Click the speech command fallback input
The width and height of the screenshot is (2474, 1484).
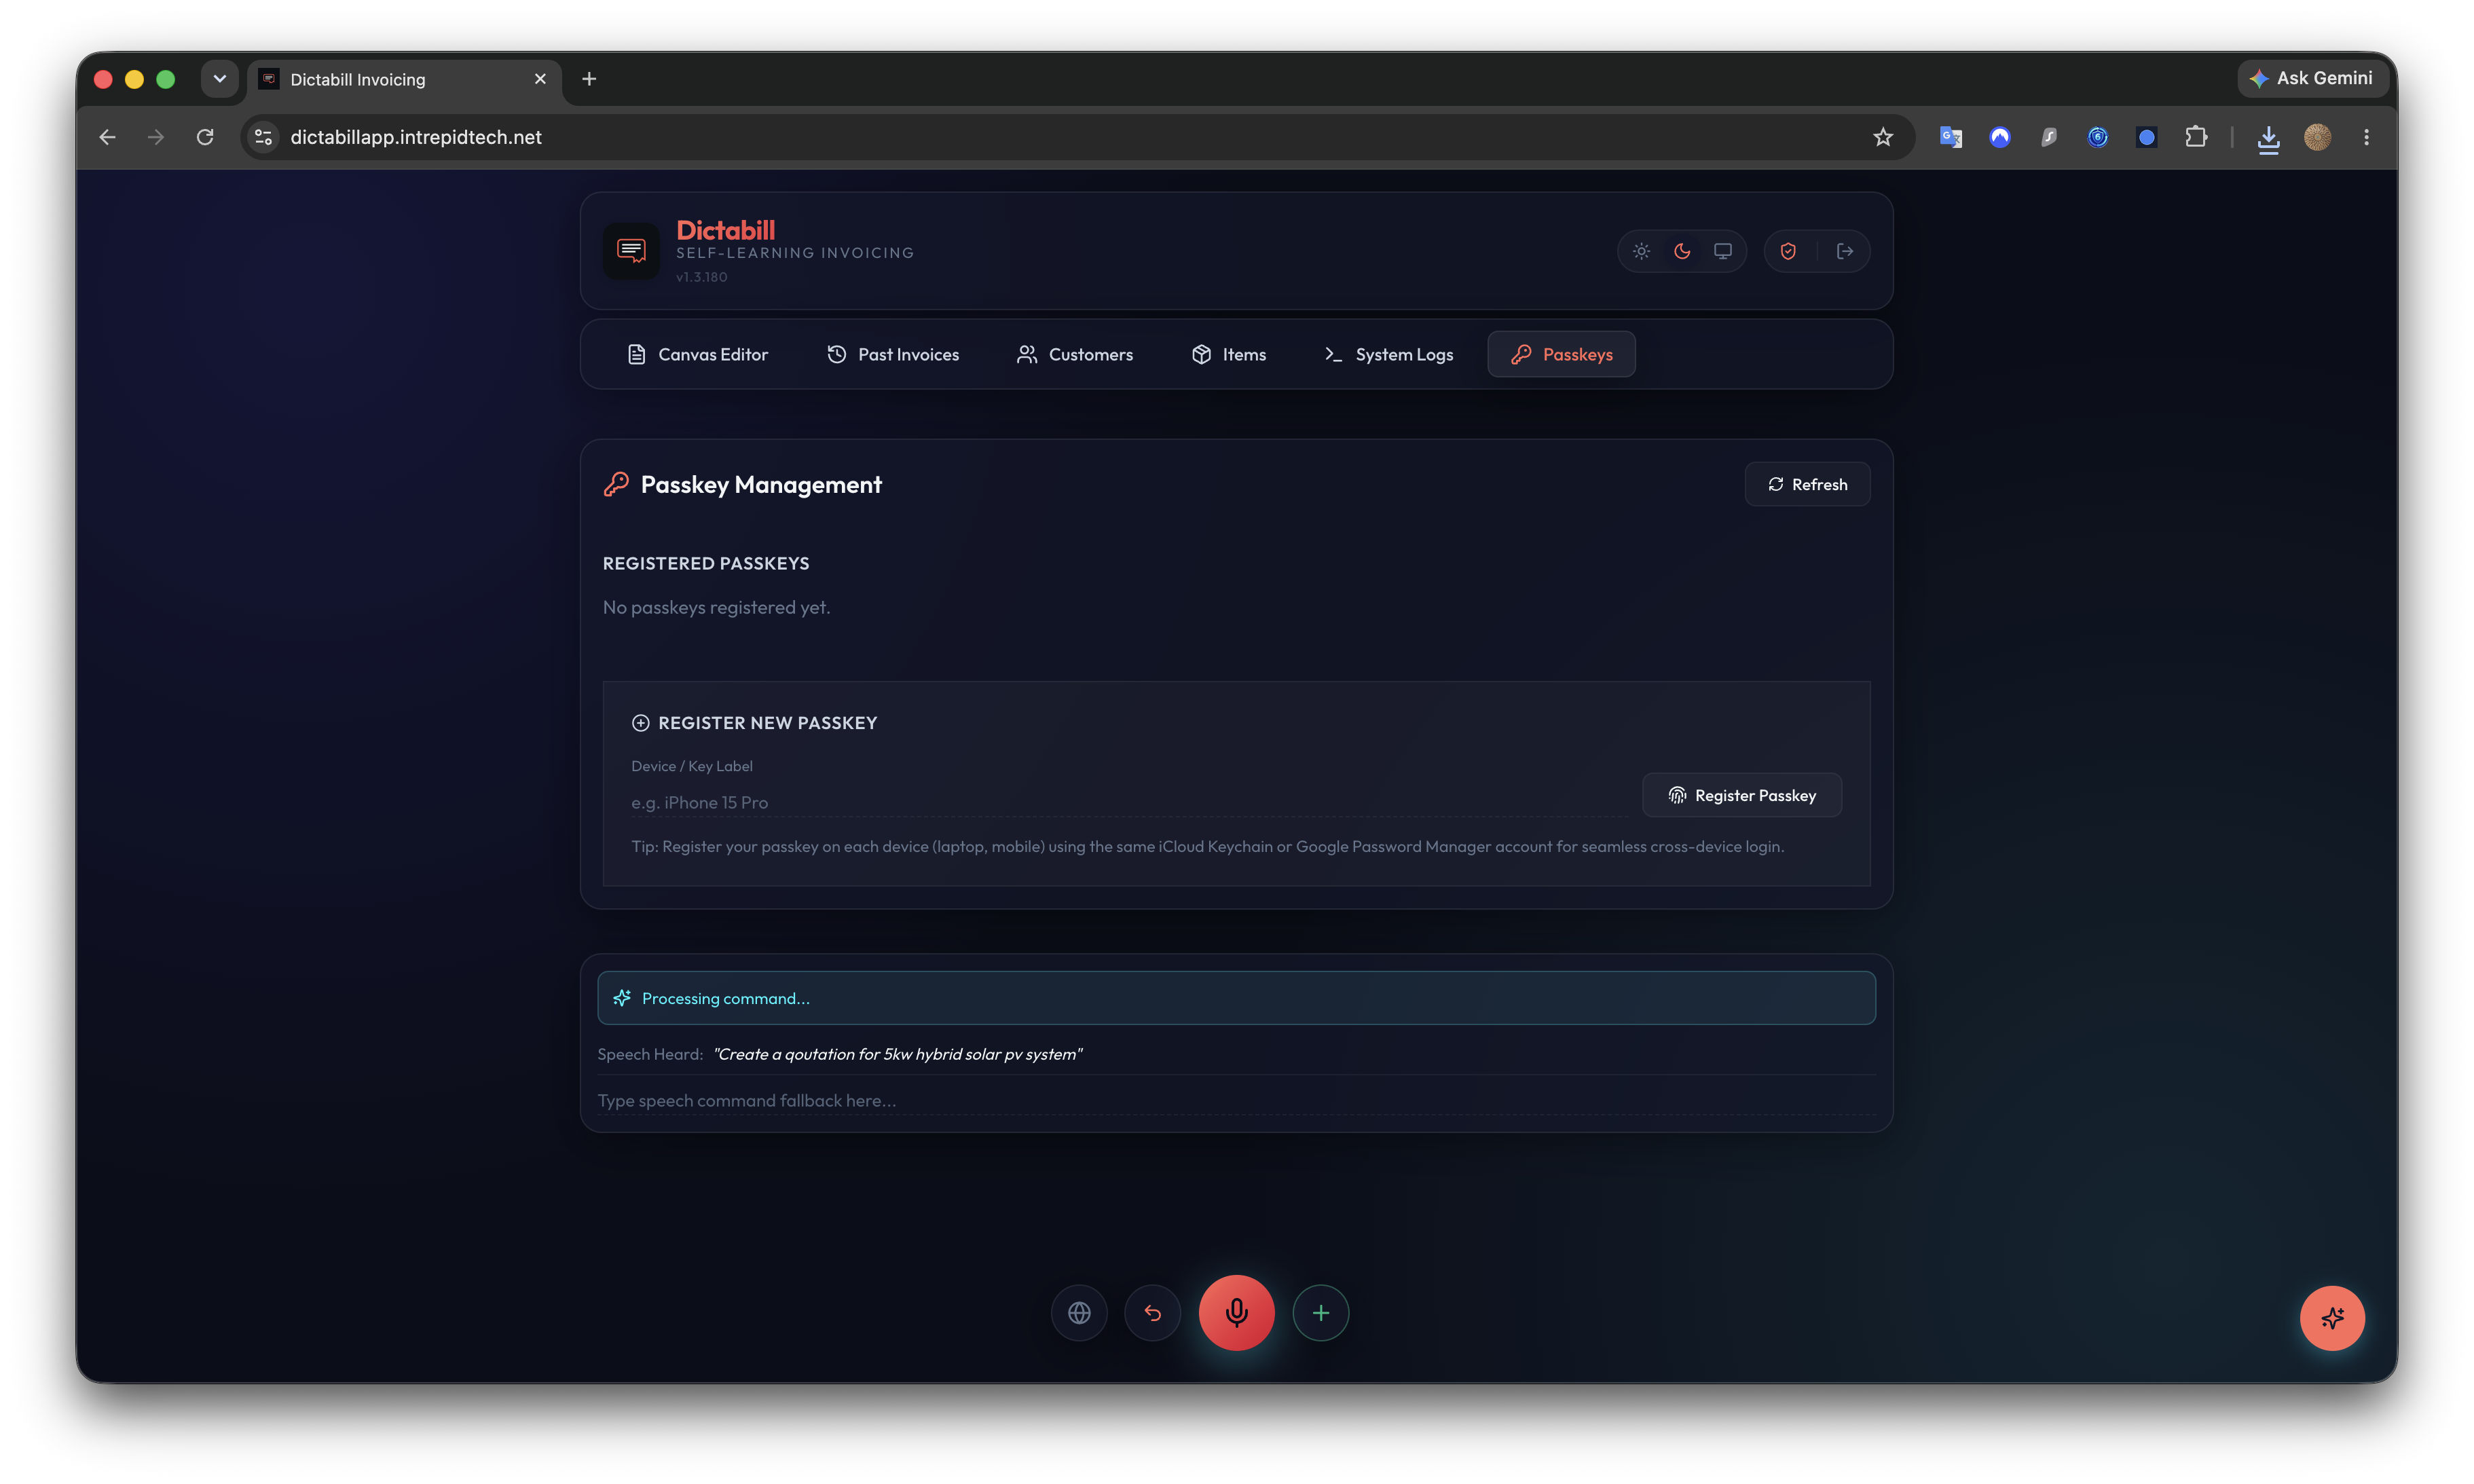click(x=1236, y=1100)
